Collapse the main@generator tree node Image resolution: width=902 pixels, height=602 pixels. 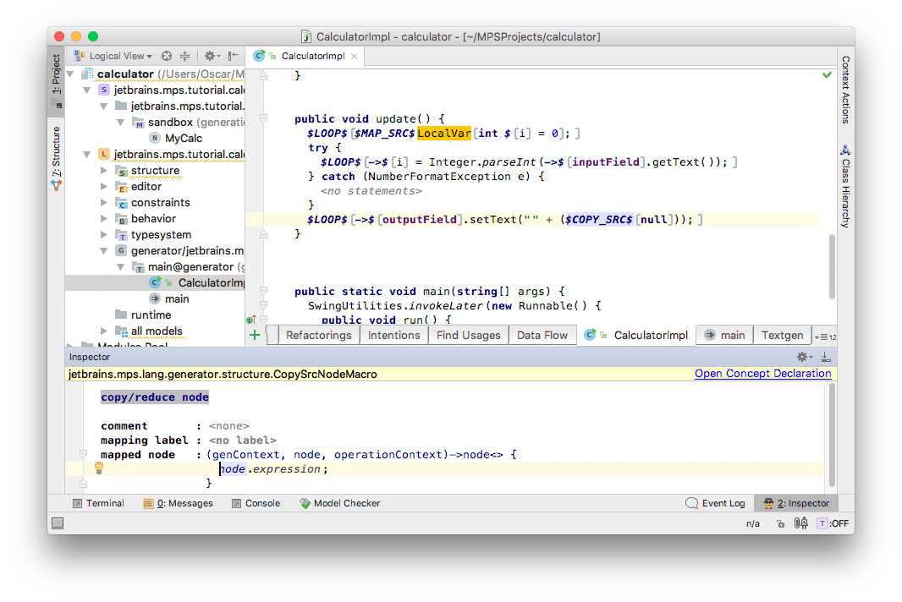click(122, 267)
